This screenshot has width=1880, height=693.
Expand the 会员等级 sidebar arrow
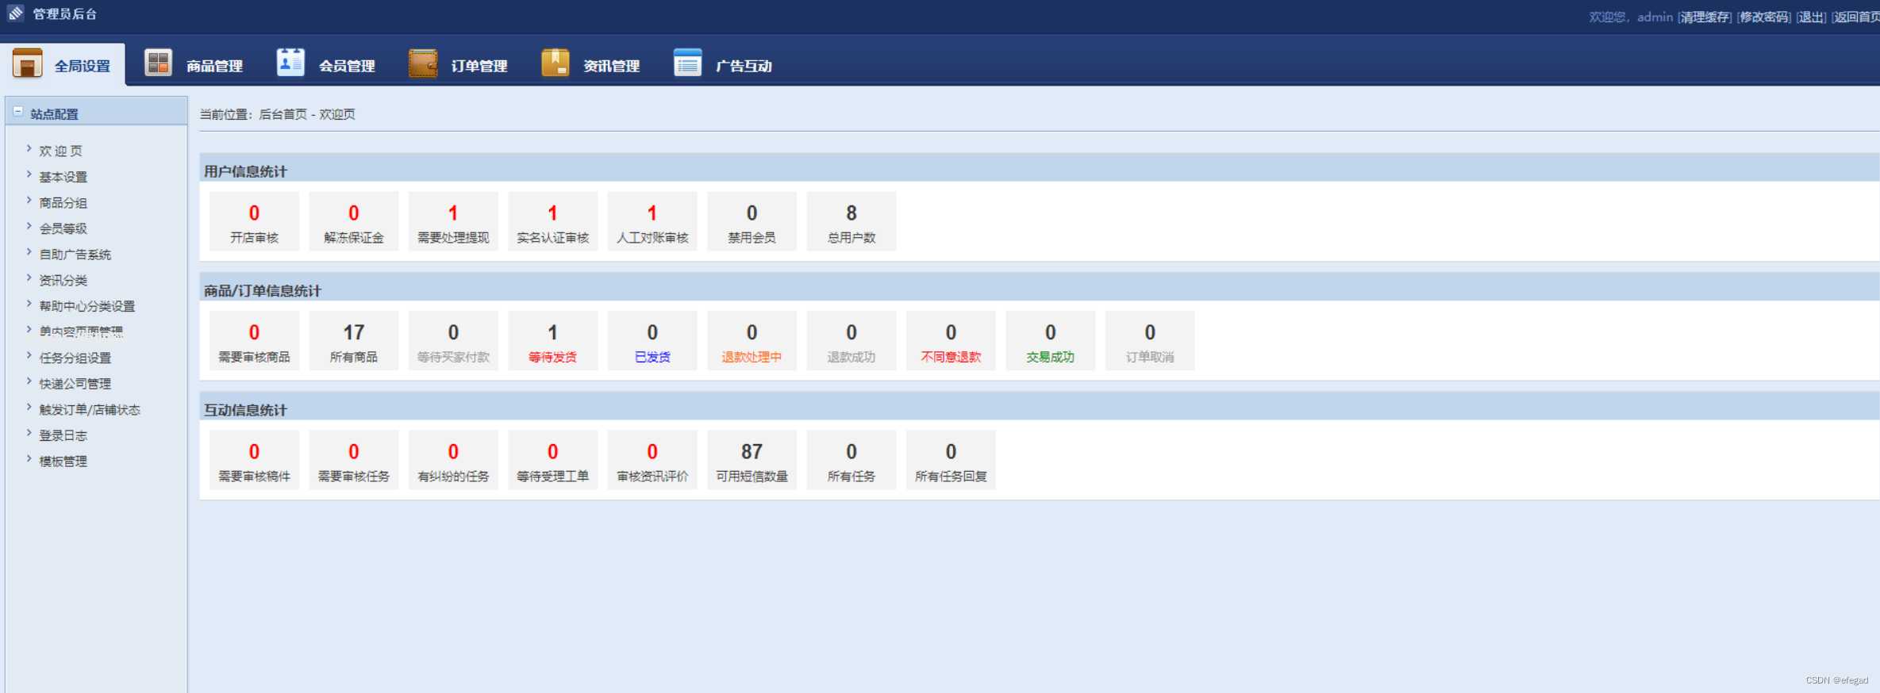coord(29,227)
